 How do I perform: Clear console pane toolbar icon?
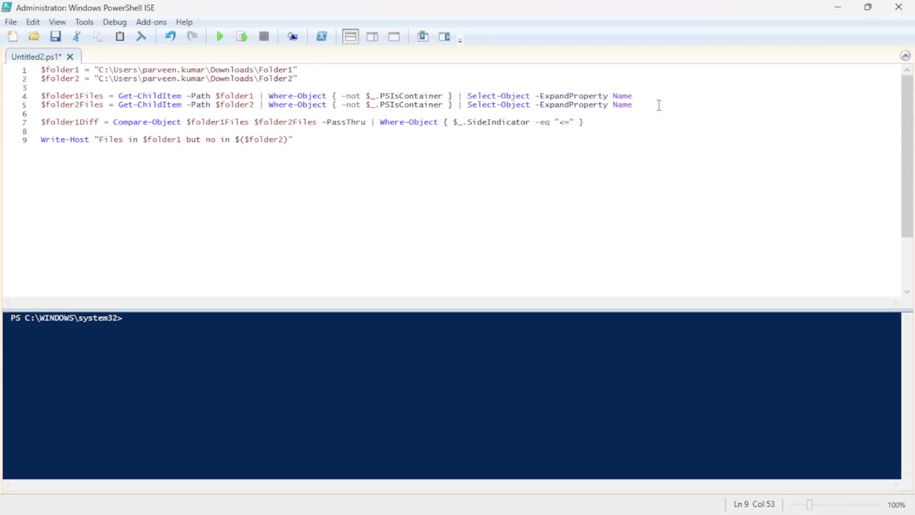tap(142, 36)
